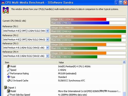Minimize the Sandra benchmark window
Screen dimensions: 128x96
point(116,3)
